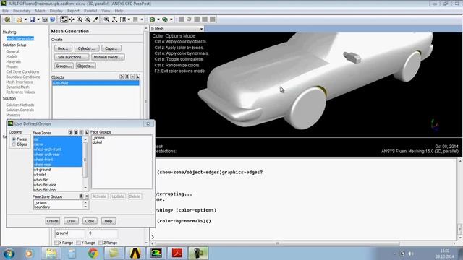463x260 pixels.
Task: Open dropdown arrow next to green double-ring icon
Action: point(171,19)
